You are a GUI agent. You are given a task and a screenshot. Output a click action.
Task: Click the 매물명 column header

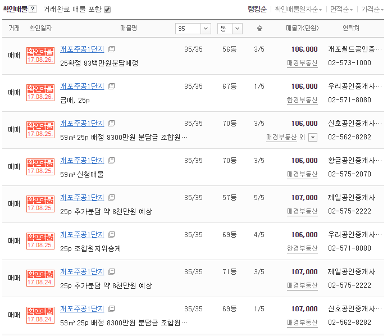[129, 28]
